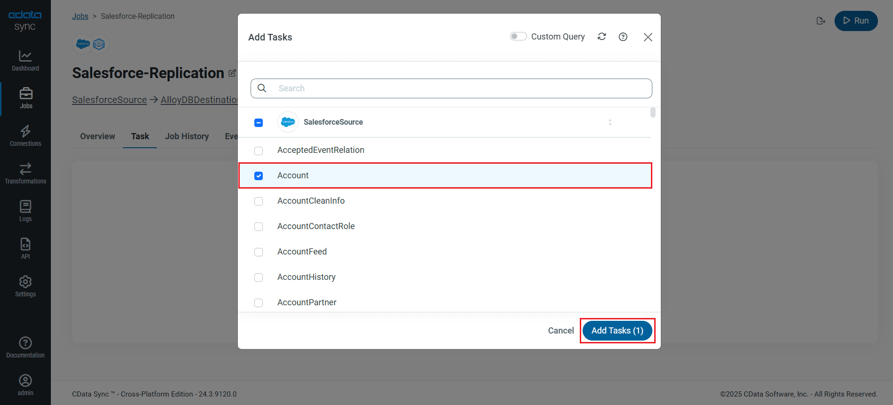Close the Add Tasks dialog with X

648,37
